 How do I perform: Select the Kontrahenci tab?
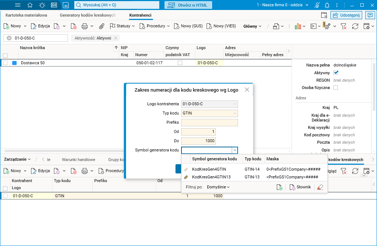coord(140,15)
